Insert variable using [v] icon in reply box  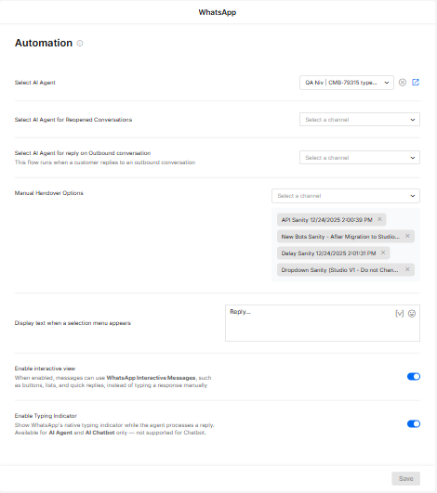tap(400, 314)
